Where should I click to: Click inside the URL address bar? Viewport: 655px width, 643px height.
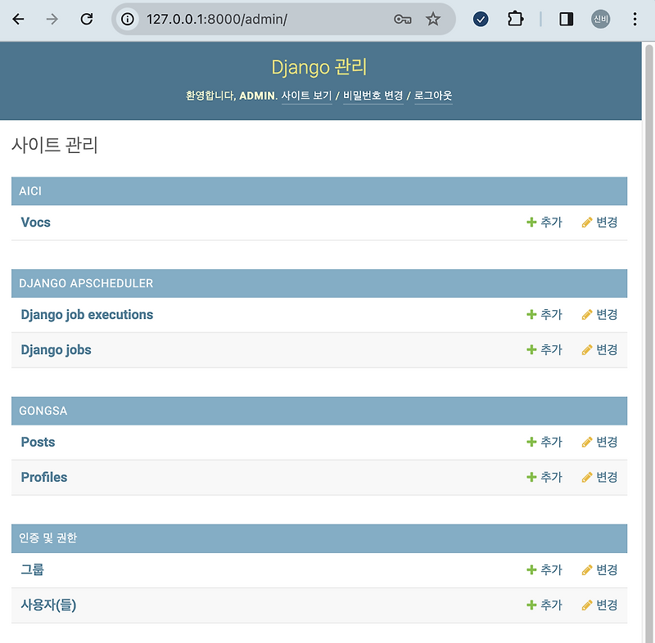coord(246,18)
